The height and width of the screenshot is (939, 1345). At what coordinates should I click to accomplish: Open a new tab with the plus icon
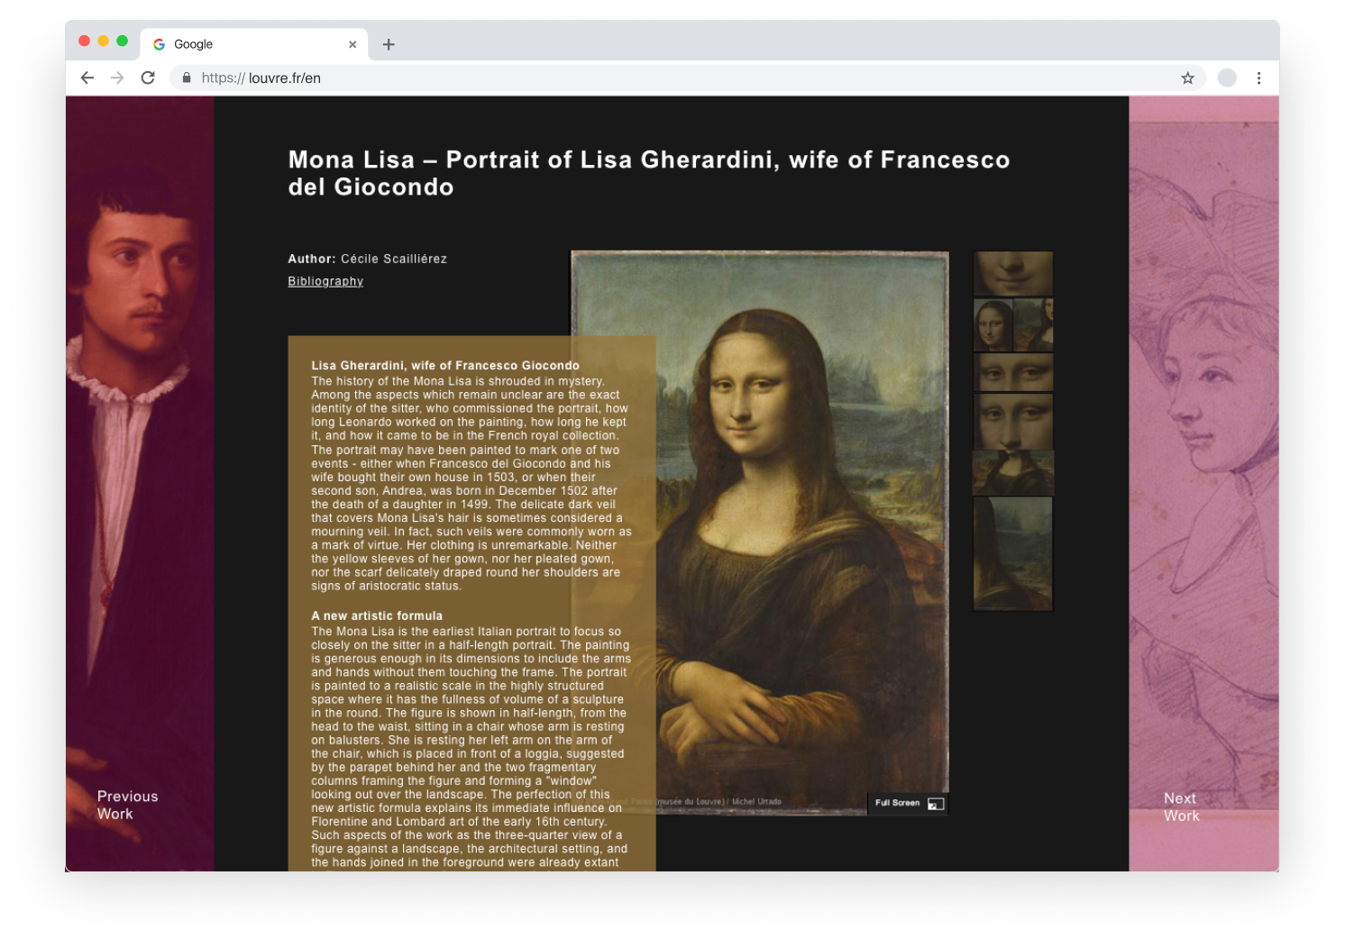[389, 44]
